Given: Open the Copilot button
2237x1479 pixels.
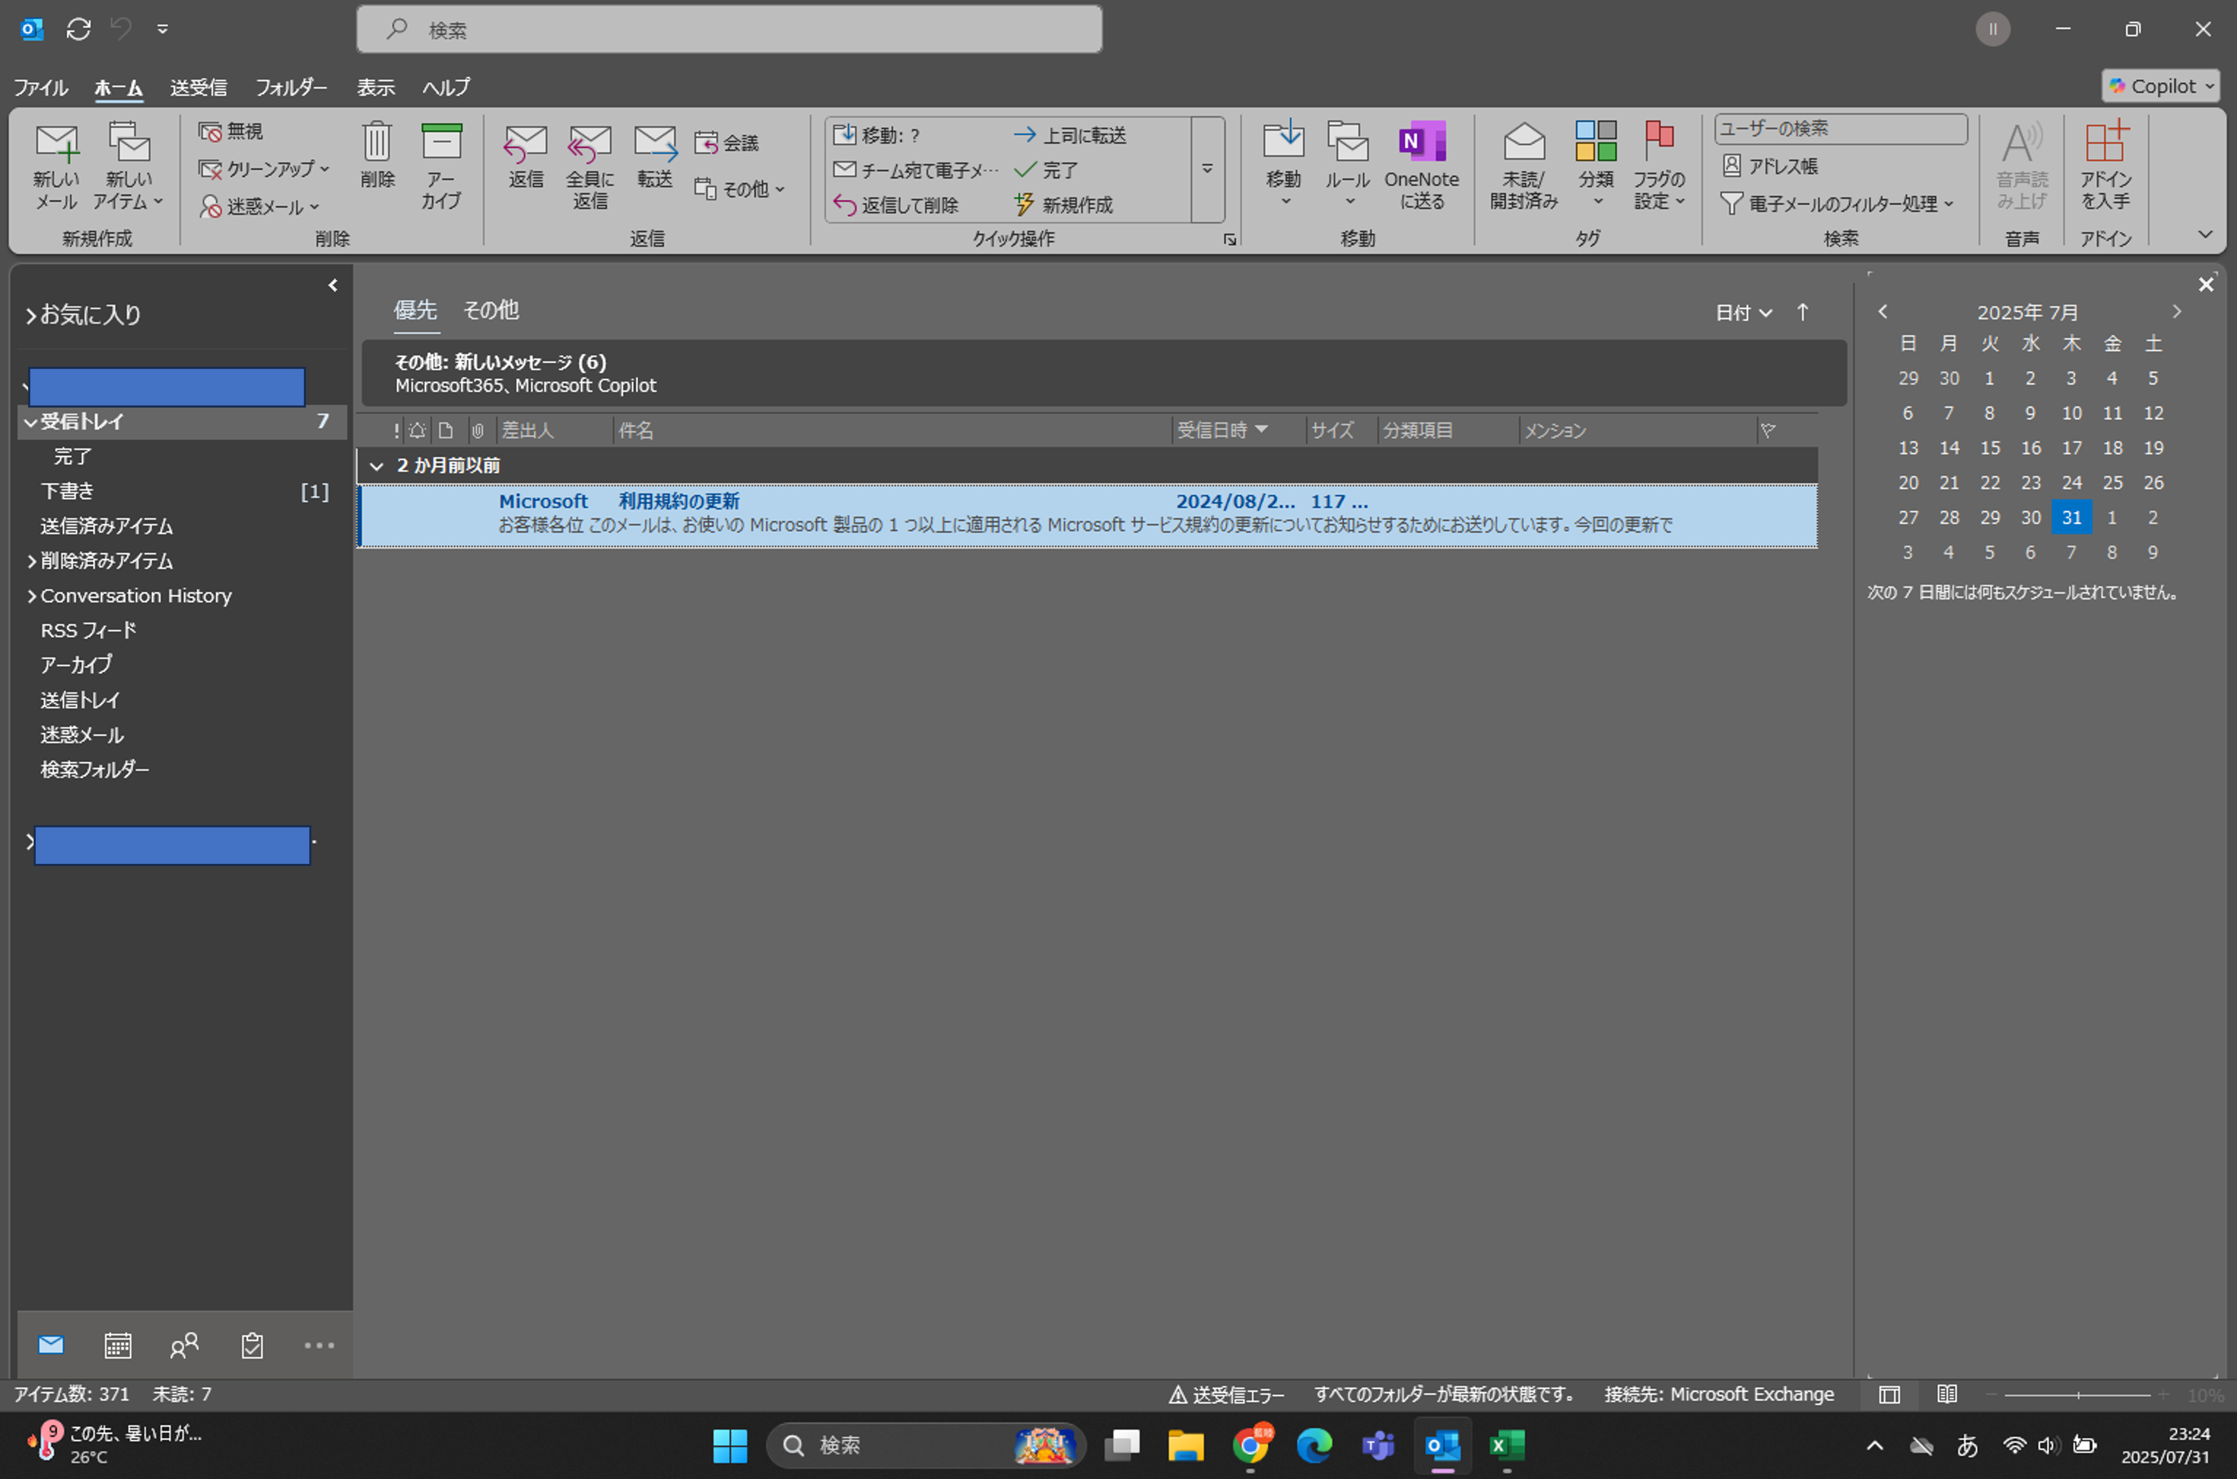Looking at the screenshot, I should (2160, 86).
